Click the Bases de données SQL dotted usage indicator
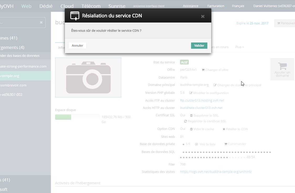295x193 pixels. 225,155
